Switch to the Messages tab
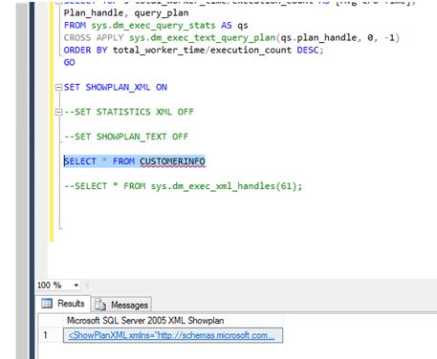437x359 pixels. (x=121, y=305)
